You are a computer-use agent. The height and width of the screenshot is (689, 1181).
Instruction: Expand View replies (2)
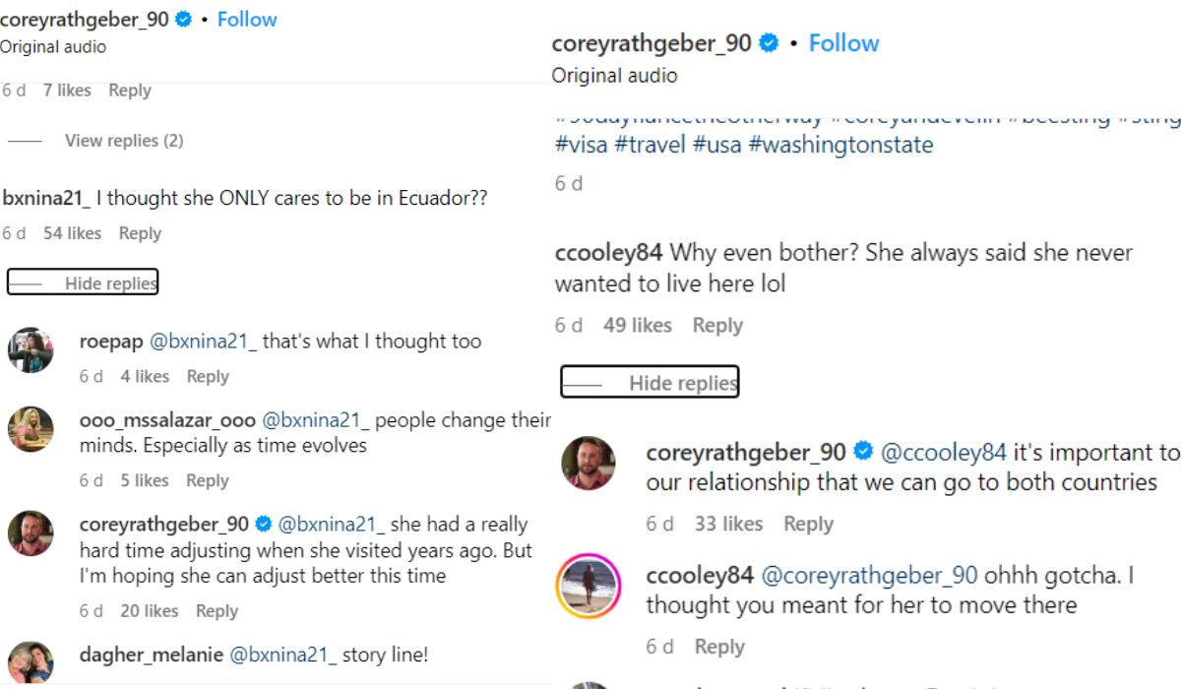124,141
